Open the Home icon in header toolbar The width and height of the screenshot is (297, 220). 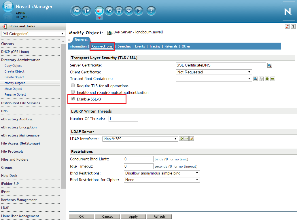click(x=77, y=11)
